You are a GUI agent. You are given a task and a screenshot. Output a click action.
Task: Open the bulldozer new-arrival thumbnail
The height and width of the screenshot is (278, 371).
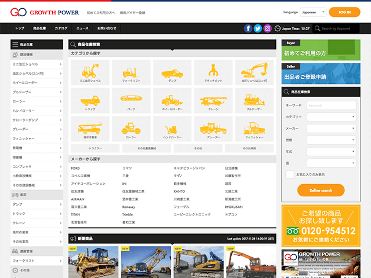coord(93,262)
